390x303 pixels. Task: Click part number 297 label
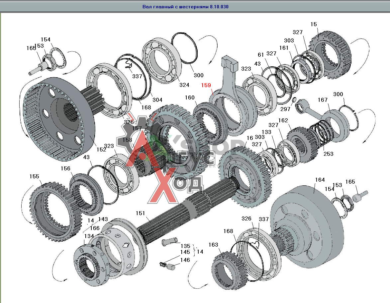coord(285,109)
